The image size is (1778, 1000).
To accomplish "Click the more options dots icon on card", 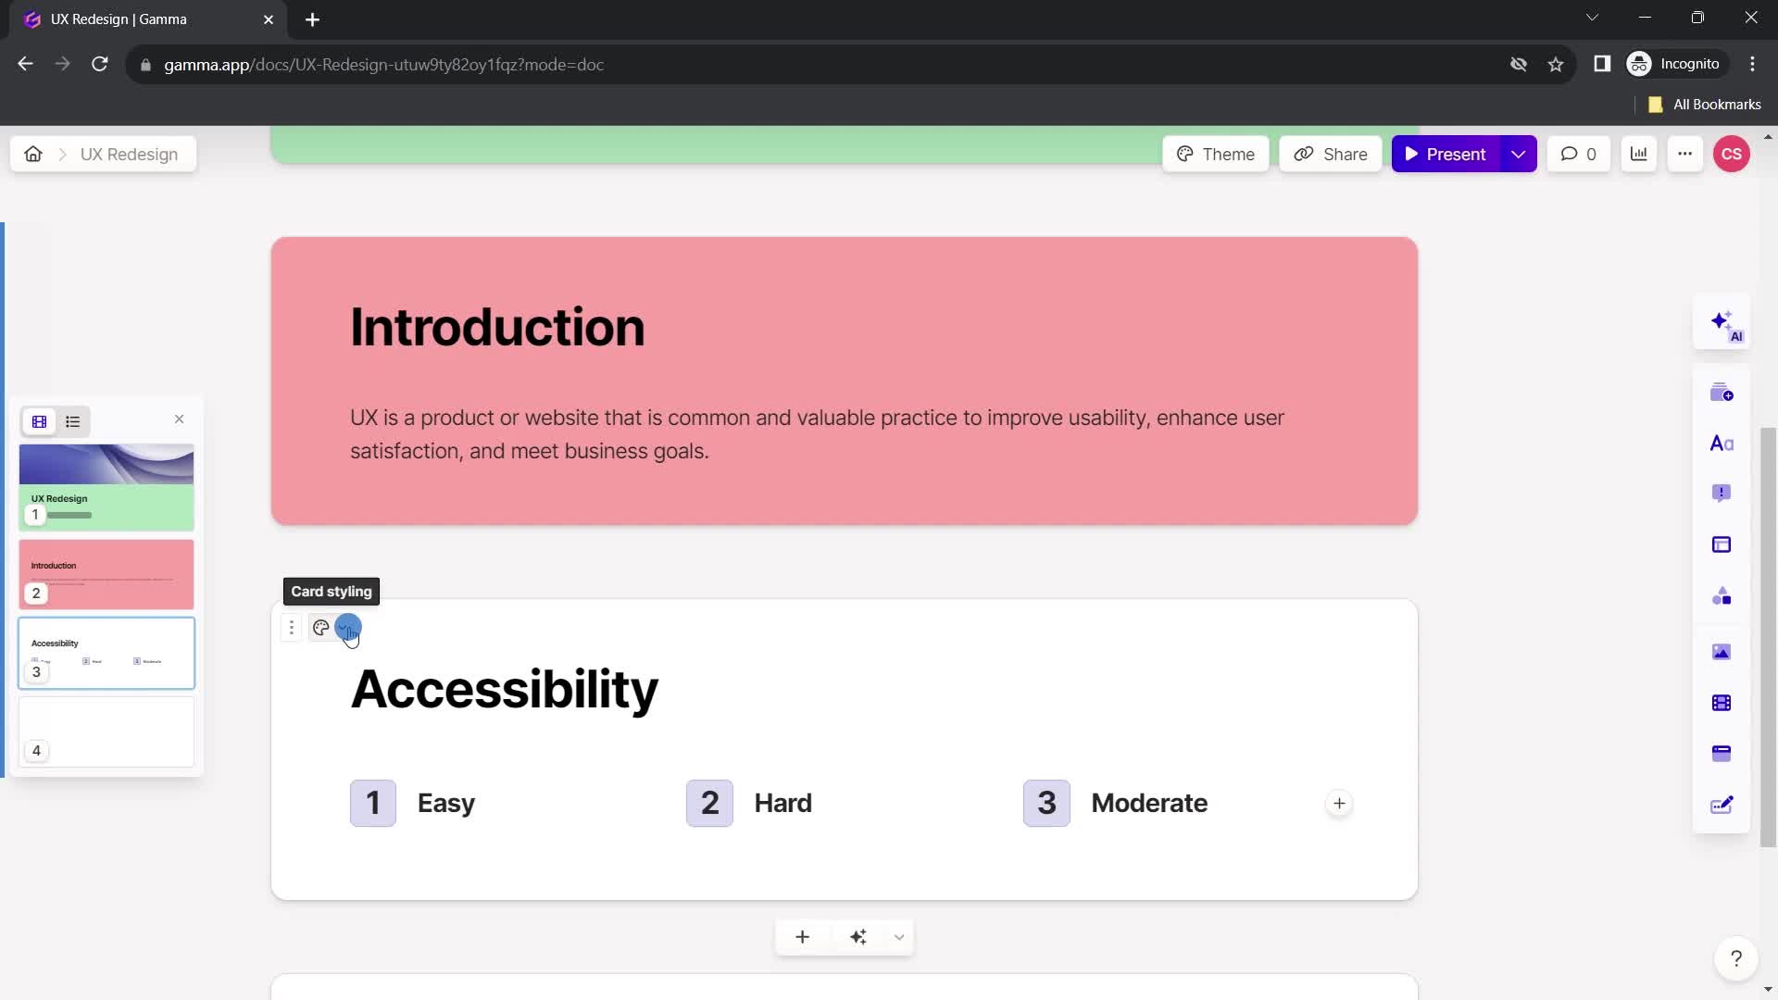I will [292, 628].
